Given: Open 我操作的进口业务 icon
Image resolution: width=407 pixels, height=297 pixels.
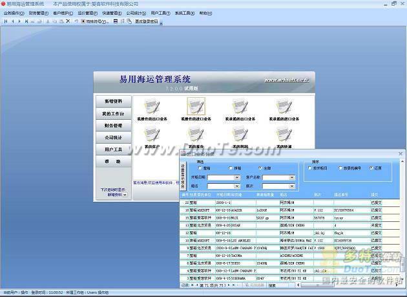Looking at the screenshot, I should coord(196,106).
